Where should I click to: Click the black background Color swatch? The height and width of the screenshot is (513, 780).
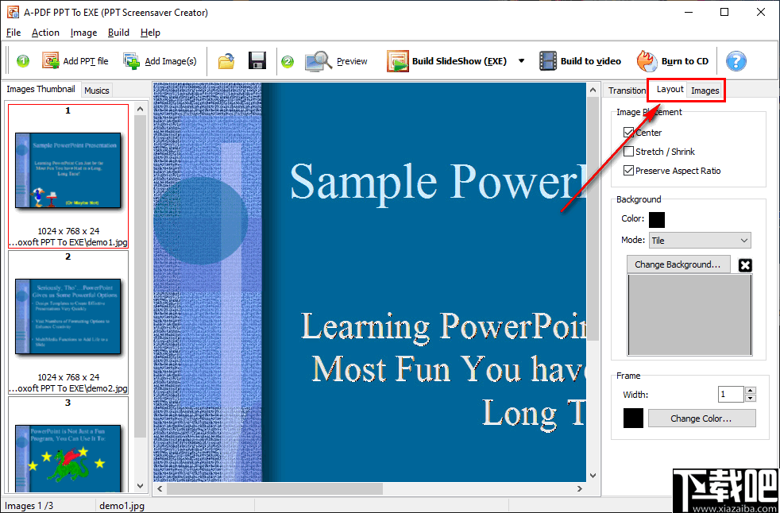coord(657,218)
